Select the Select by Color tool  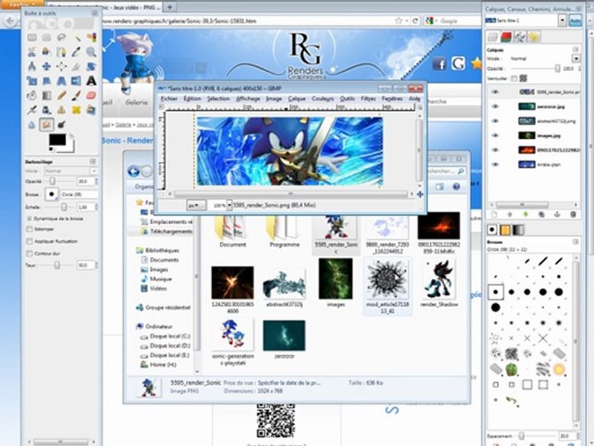tap(91, 37)
